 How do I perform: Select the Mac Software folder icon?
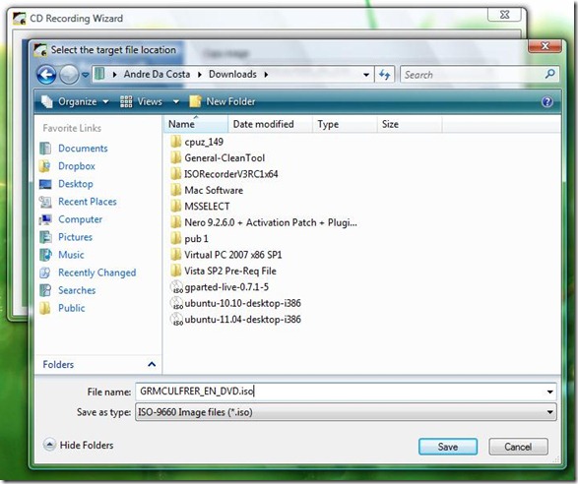[x=176, y=190]
